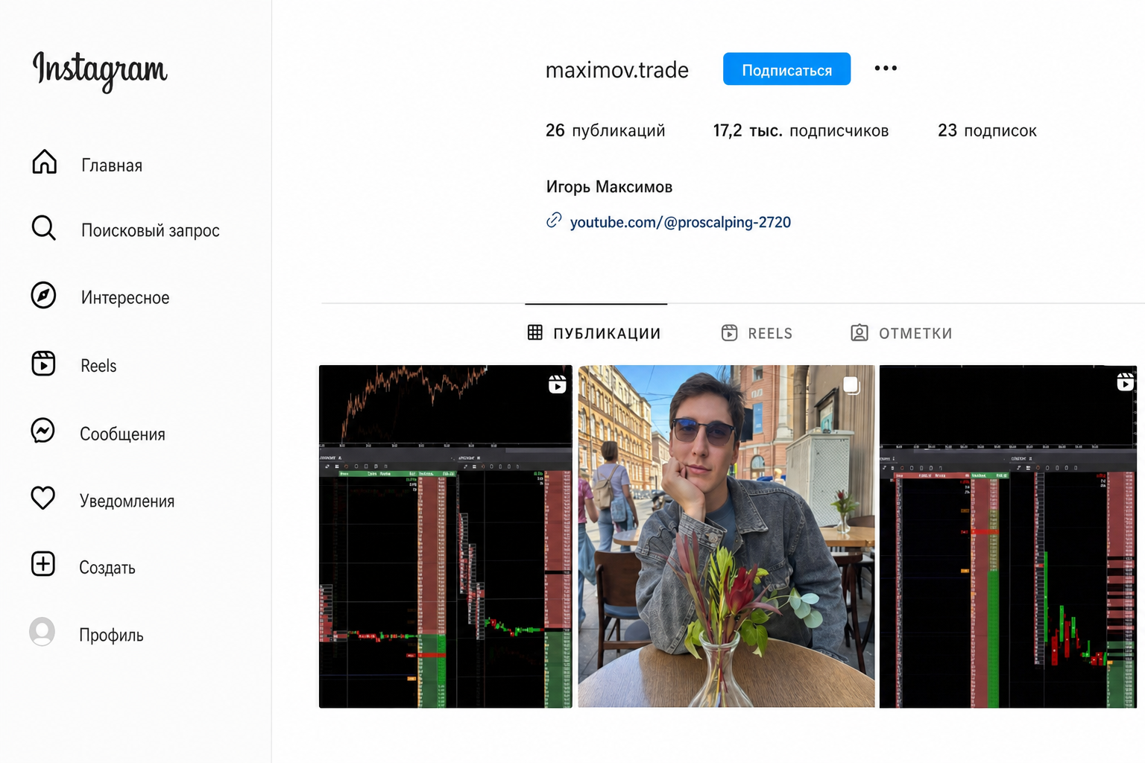Click the 26 публикаций count
This screenshot has height=763, width=1145.
click(605, 131)
